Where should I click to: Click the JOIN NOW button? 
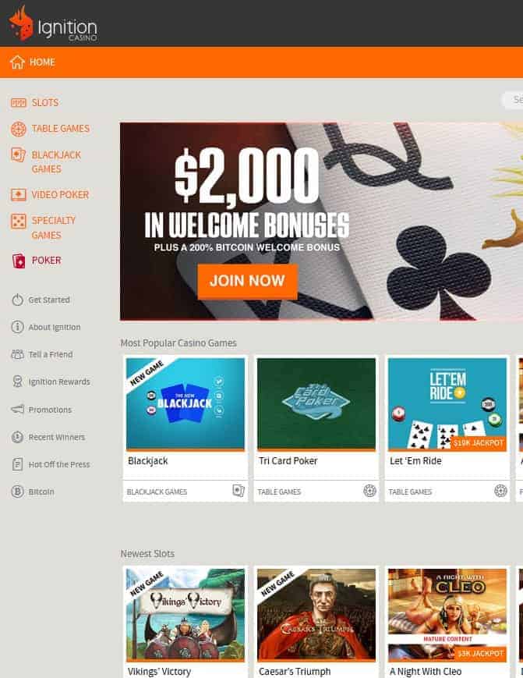click(247, 281)
